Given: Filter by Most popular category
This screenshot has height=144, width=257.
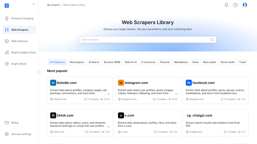Looking at the screenshot, I should (77, 62).
